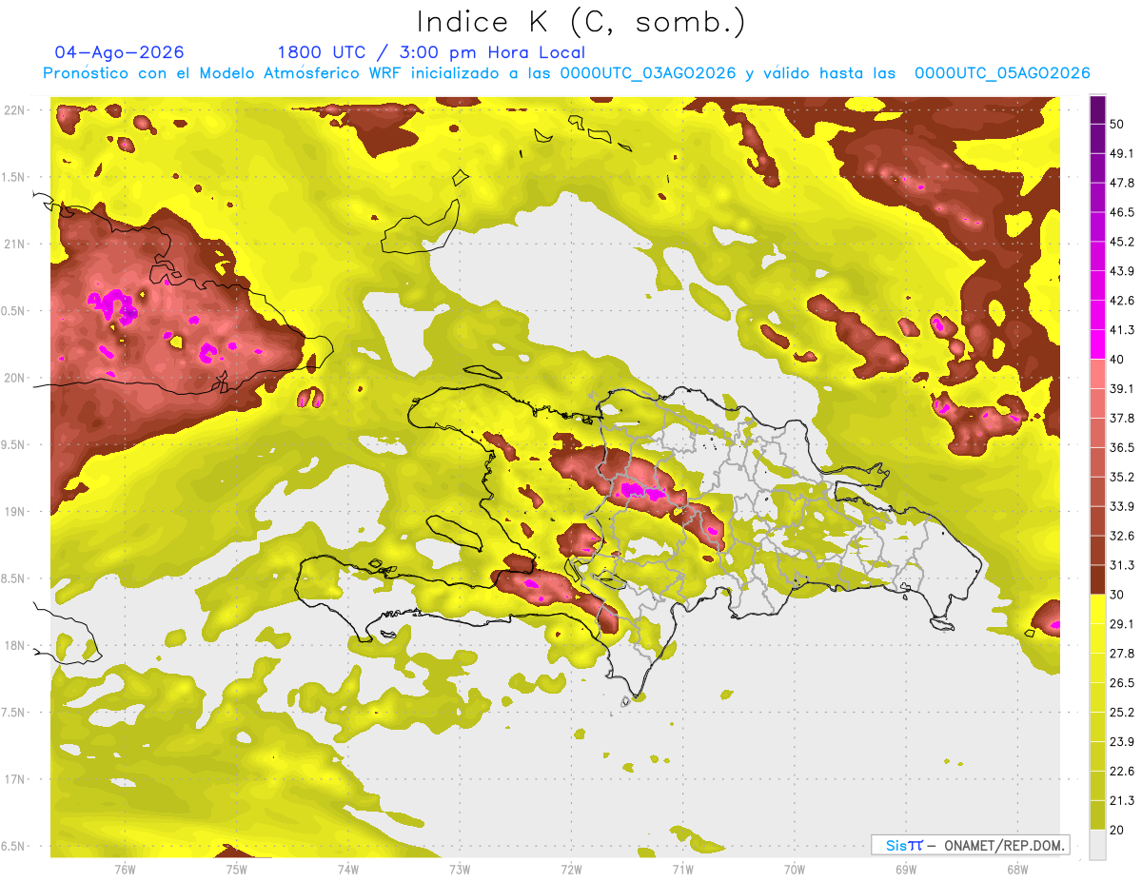This screenshot has width=1142, height=882.
Task: Select the forecast date "04-Ago-2026"
Action: pos(120,52)
